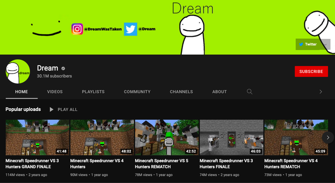
Task: Click the @Dream Twitter handle text
Action: [147, 29]
